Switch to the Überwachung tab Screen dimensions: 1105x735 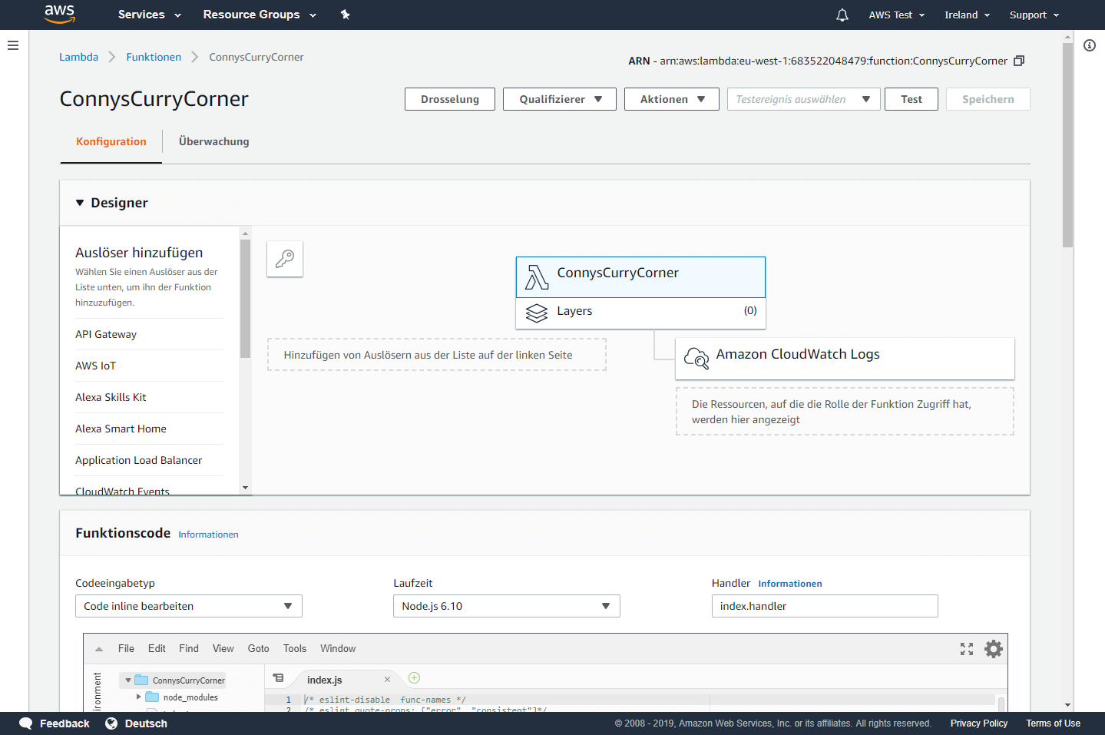[x=214, y=141]
